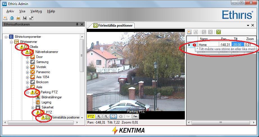Screen dimensions: 259x137
Task: Select Ethirisservrar in the tree
Action: tap(29, 42)
